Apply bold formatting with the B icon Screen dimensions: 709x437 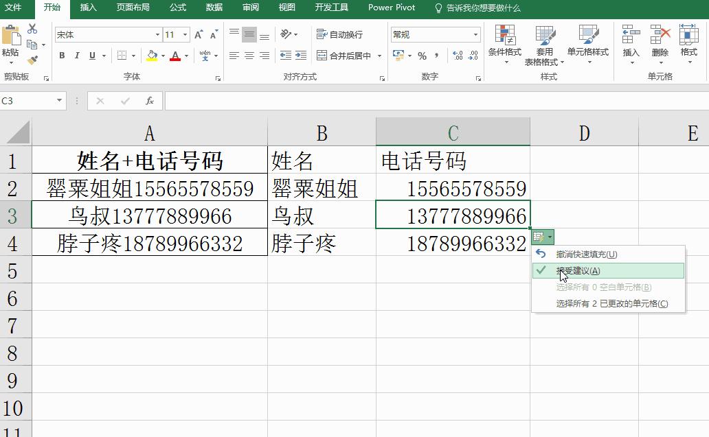click(61, 55)
